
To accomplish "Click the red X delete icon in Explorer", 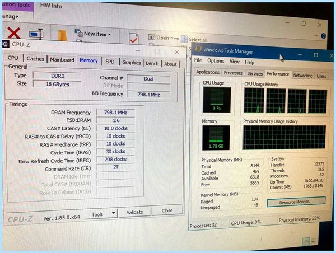I will click(13, 33).
